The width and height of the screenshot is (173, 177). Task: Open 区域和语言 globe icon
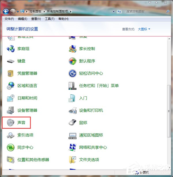(x=11, y=86)
